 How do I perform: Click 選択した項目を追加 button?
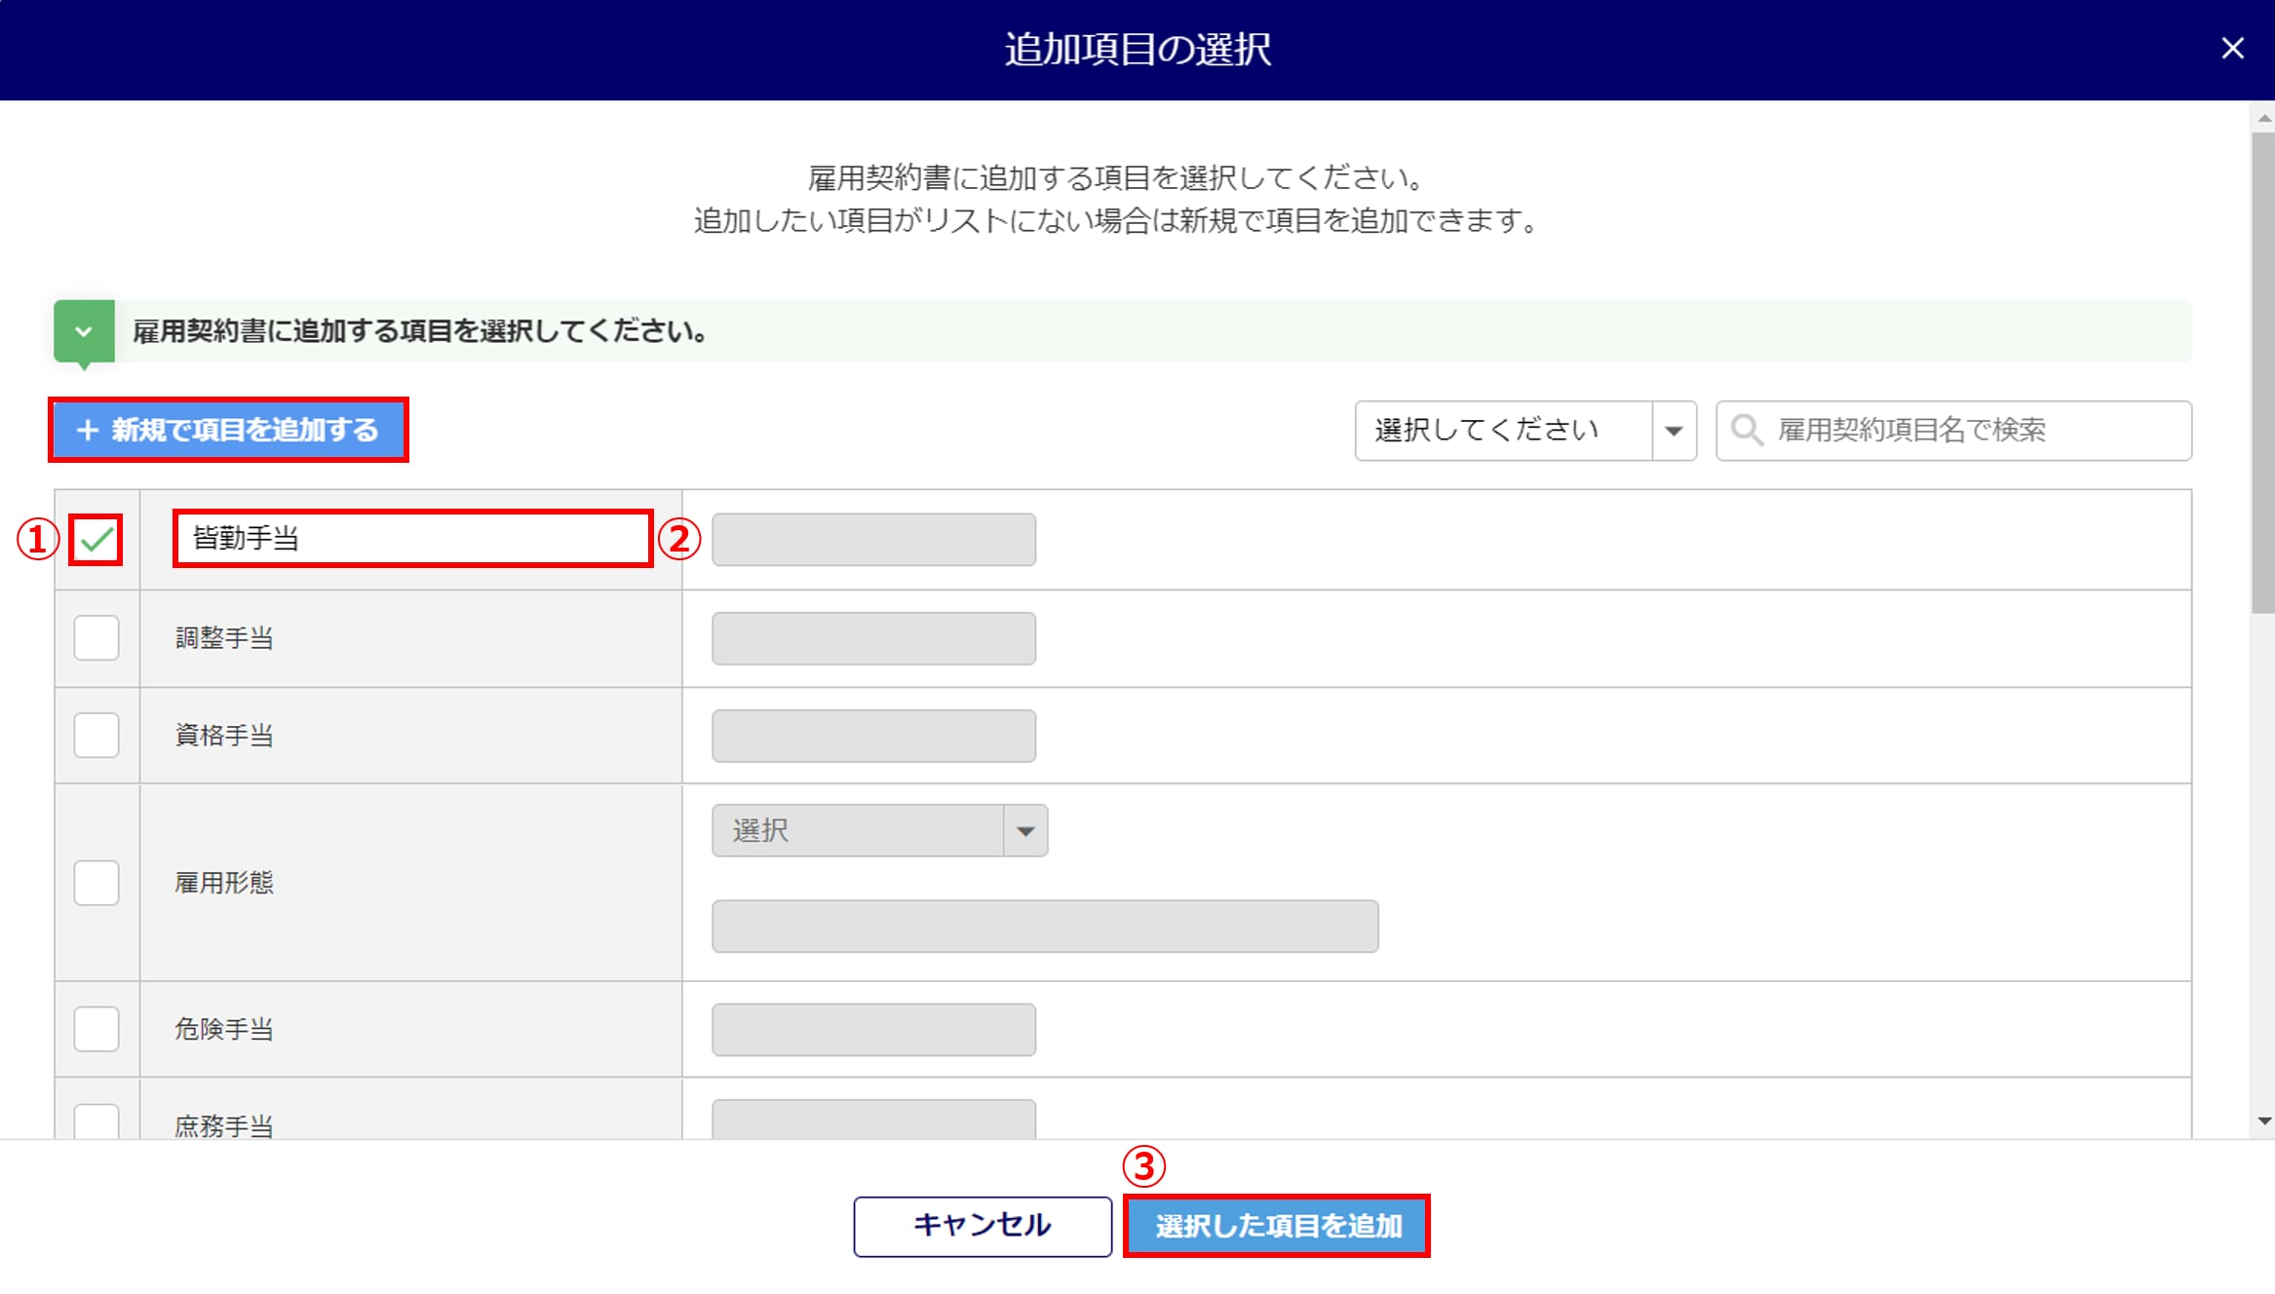click(1276, 1226)
